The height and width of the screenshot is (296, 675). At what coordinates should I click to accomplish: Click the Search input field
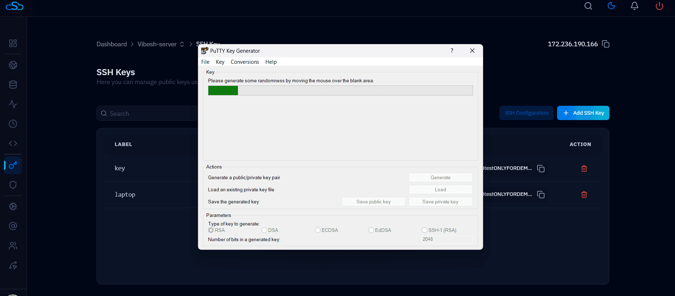tap(150, 114)
